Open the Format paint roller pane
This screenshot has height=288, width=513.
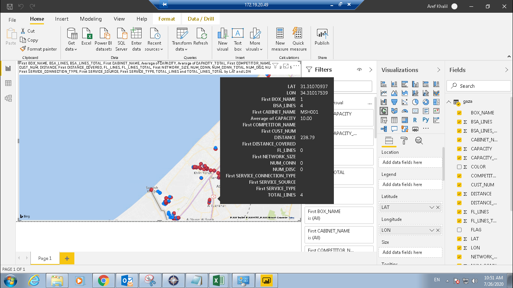(404, 141)
